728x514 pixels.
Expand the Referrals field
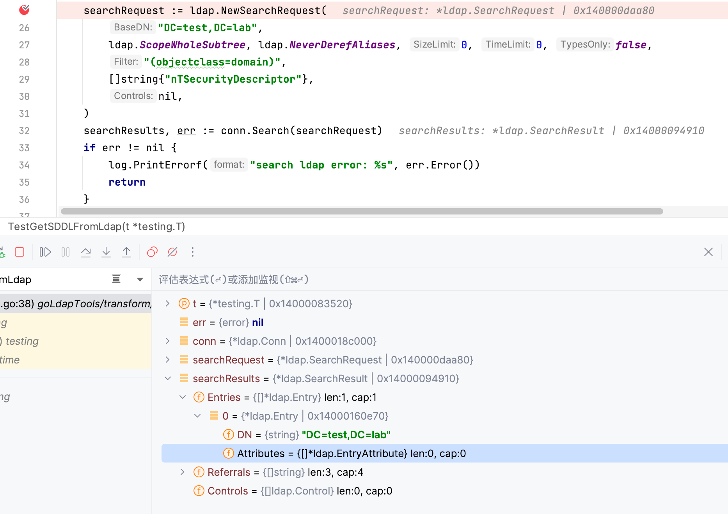(x=182, y=472)
